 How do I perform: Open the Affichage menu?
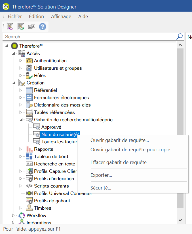click(x=61, y=16)
